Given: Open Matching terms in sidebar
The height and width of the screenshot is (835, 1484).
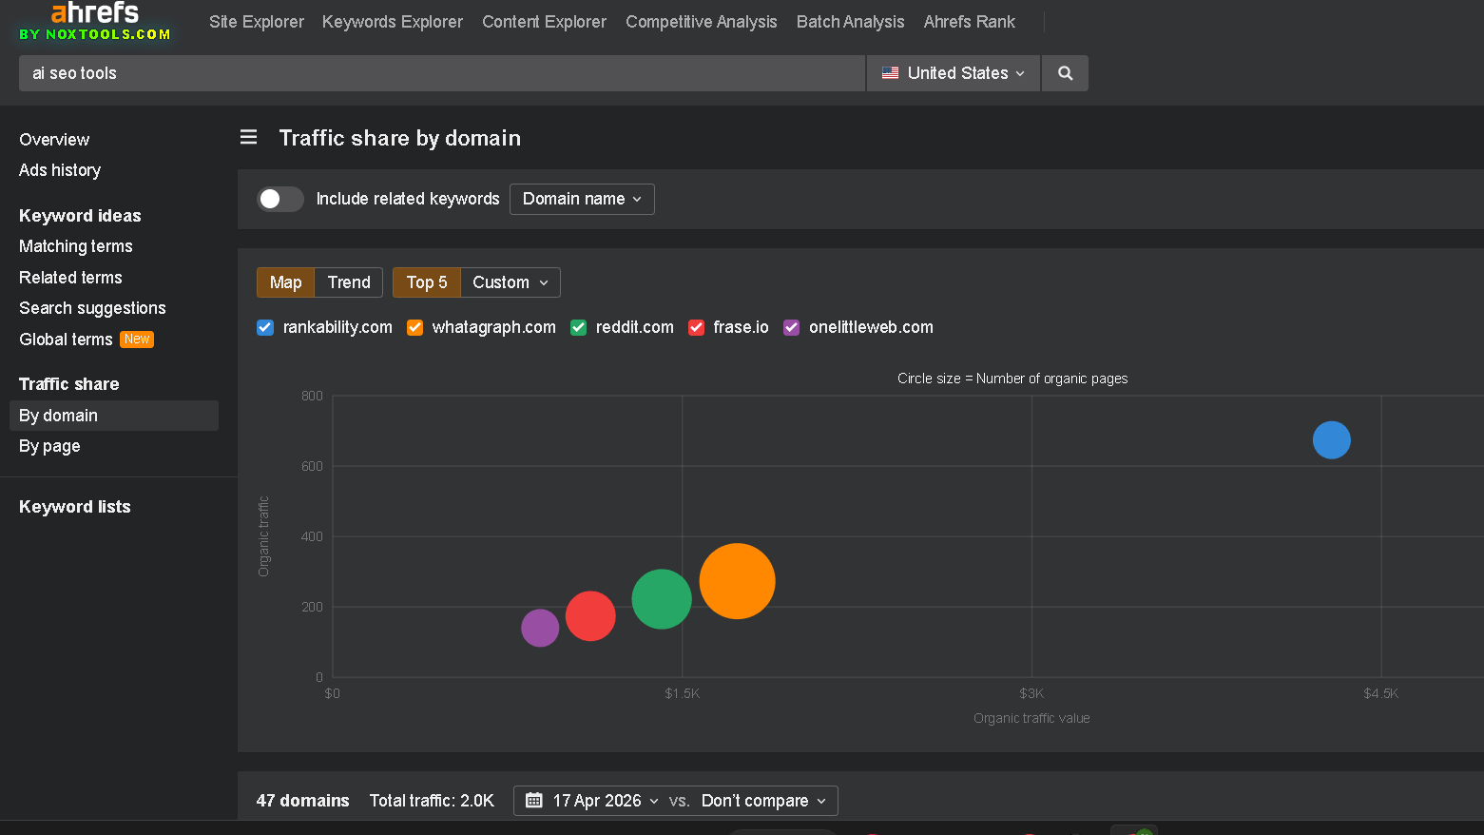Looking at the screenshot, I should pos(76,246).
